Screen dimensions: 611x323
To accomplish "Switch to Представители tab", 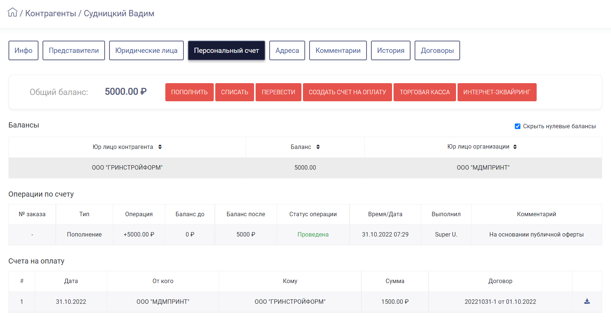I will tap(74, 51).
